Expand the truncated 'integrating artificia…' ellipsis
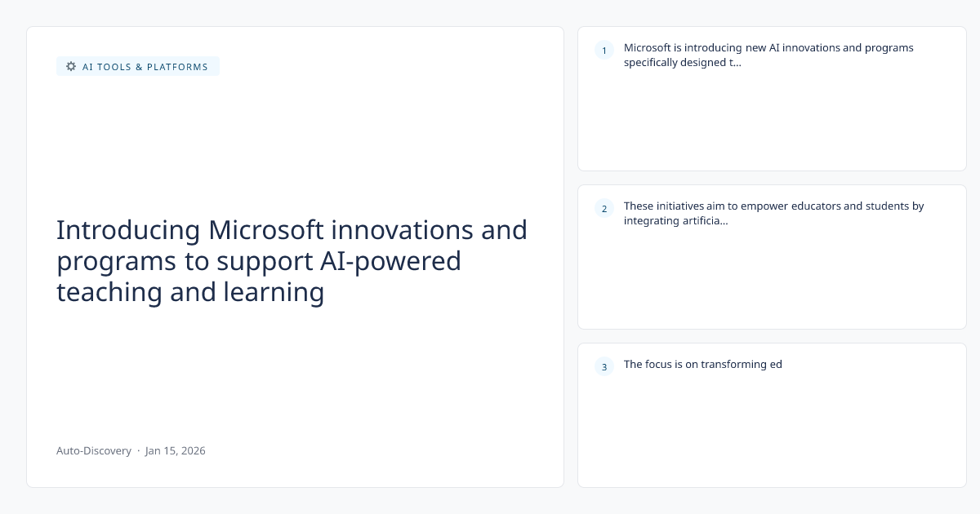The height and width of the screenshot is (514, 980). 723,220
